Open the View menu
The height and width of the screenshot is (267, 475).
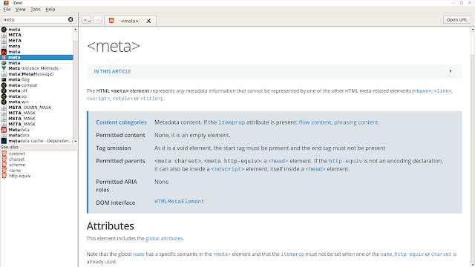coord(21,10)
